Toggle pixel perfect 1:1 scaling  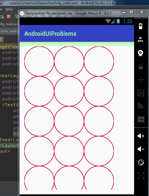pos(141,176)
